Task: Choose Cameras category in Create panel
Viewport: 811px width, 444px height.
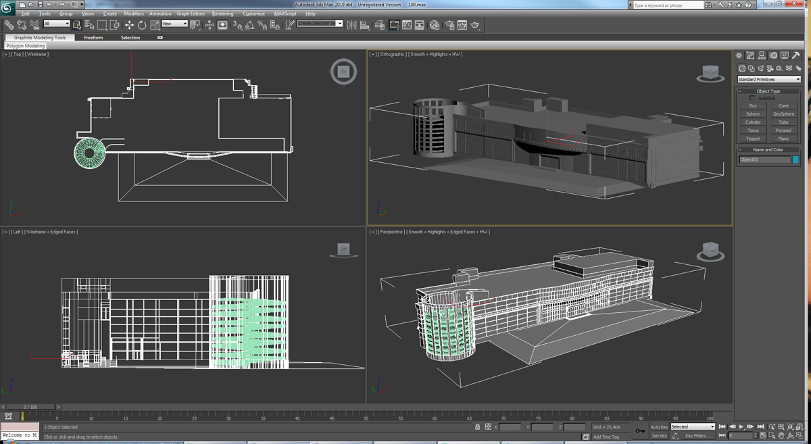Action: click(x=770, y=68)
